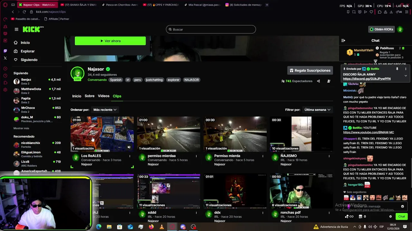Open the Discord invite link in pinned message

tap(367, 79)
